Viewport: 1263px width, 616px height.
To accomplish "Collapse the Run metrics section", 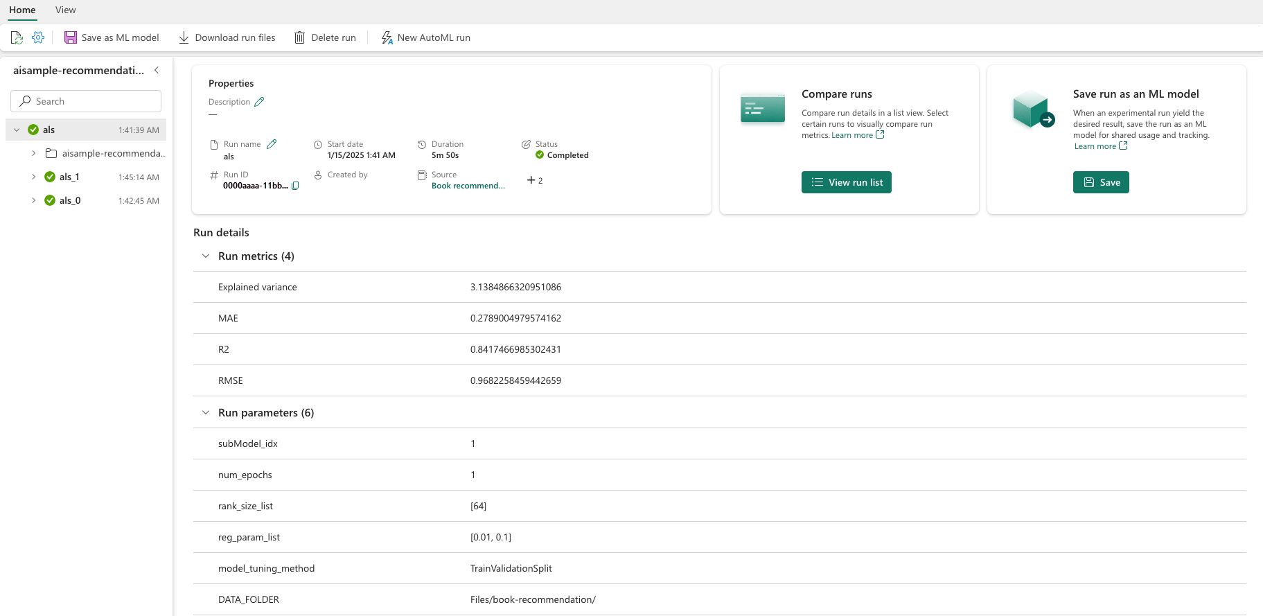I will [x=206, y=256].
